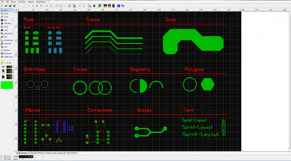Select the Single Elements tab
The height and width of the screenshot is (161, 291).
click(x=22, y=153)
